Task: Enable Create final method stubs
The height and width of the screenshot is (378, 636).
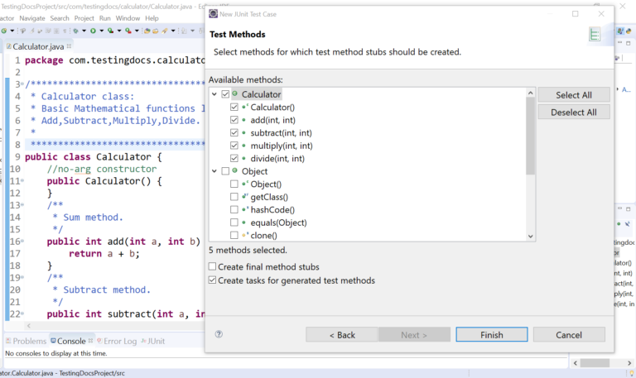Action: (213, 267)
